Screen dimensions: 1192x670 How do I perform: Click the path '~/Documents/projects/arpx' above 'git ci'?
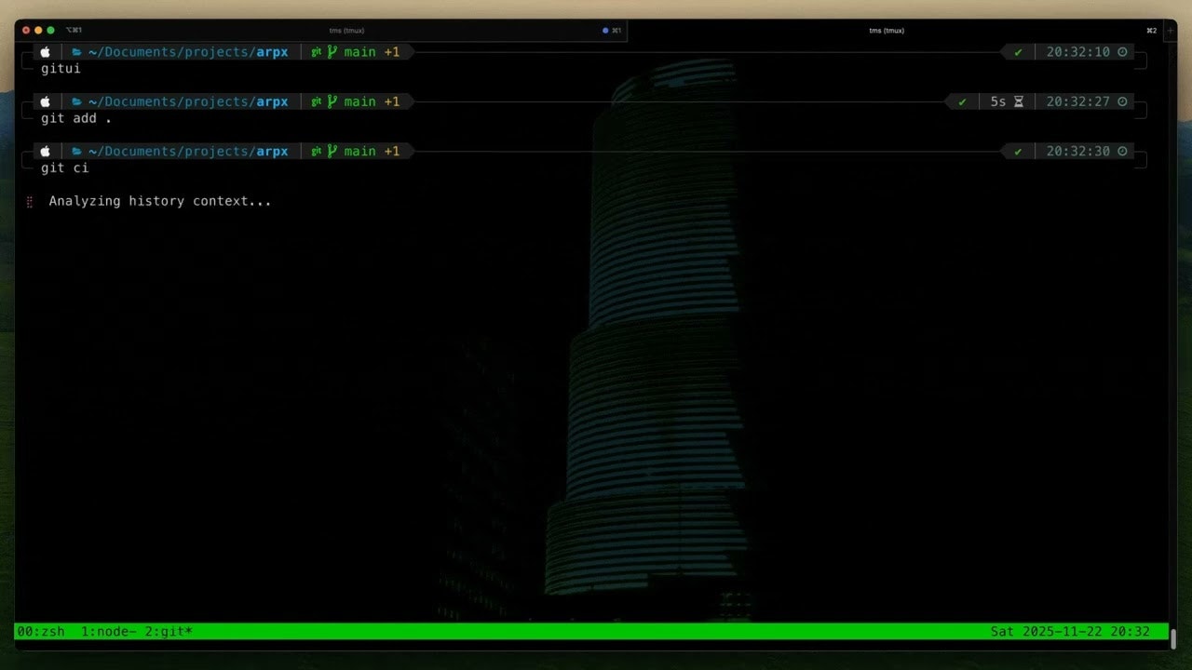point(188,151)
